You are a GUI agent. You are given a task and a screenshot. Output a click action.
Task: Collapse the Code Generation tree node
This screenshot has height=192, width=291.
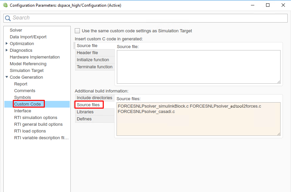pos(7,77)
